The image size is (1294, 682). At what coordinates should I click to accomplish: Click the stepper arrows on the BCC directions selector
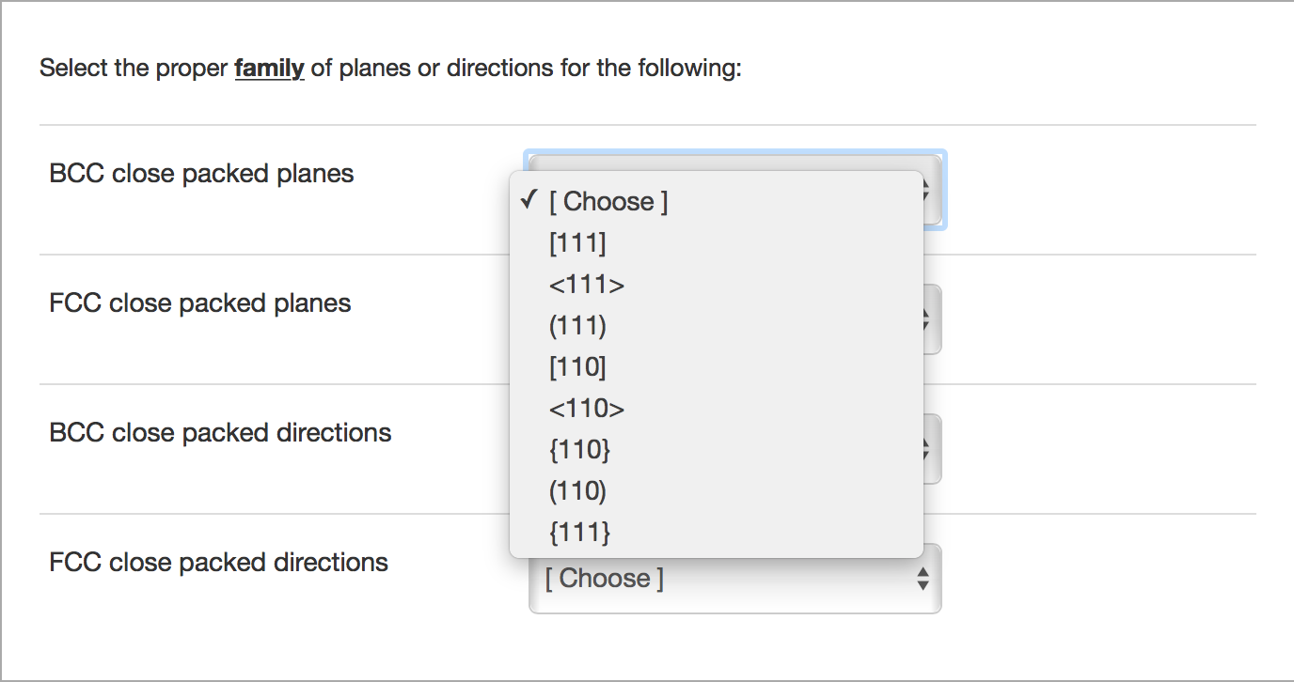pyautogui.click(x=925, y=448)
